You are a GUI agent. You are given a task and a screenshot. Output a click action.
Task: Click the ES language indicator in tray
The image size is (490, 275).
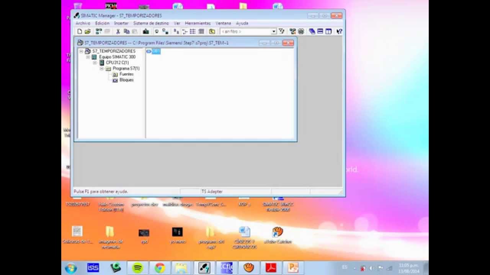(345, 268)
